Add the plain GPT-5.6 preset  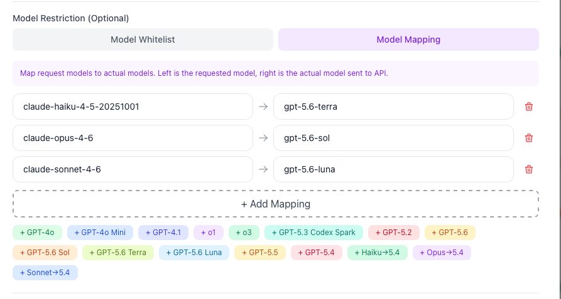[x=450, y=233]
